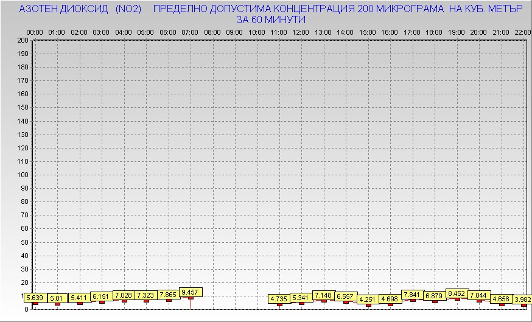Viewport: 532px width, 322px height.
Task: Click the 5.01 data label
Action: [57, 299]
